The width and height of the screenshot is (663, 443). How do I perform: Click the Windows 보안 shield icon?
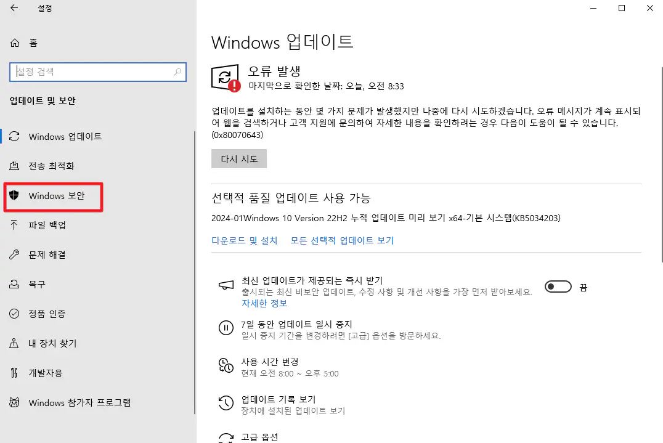tap(14, 195)
